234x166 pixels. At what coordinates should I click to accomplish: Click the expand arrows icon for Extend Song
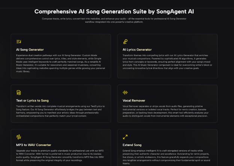pos(125,137)
